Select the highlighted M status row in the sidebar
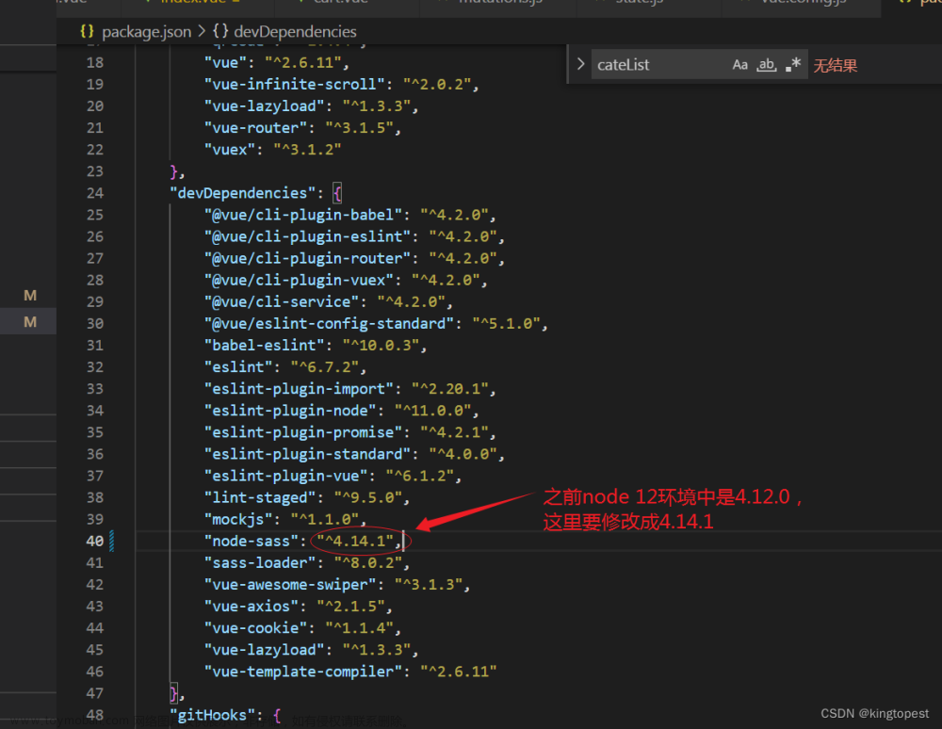Screen dimensions: 942x729 [28, 322]
